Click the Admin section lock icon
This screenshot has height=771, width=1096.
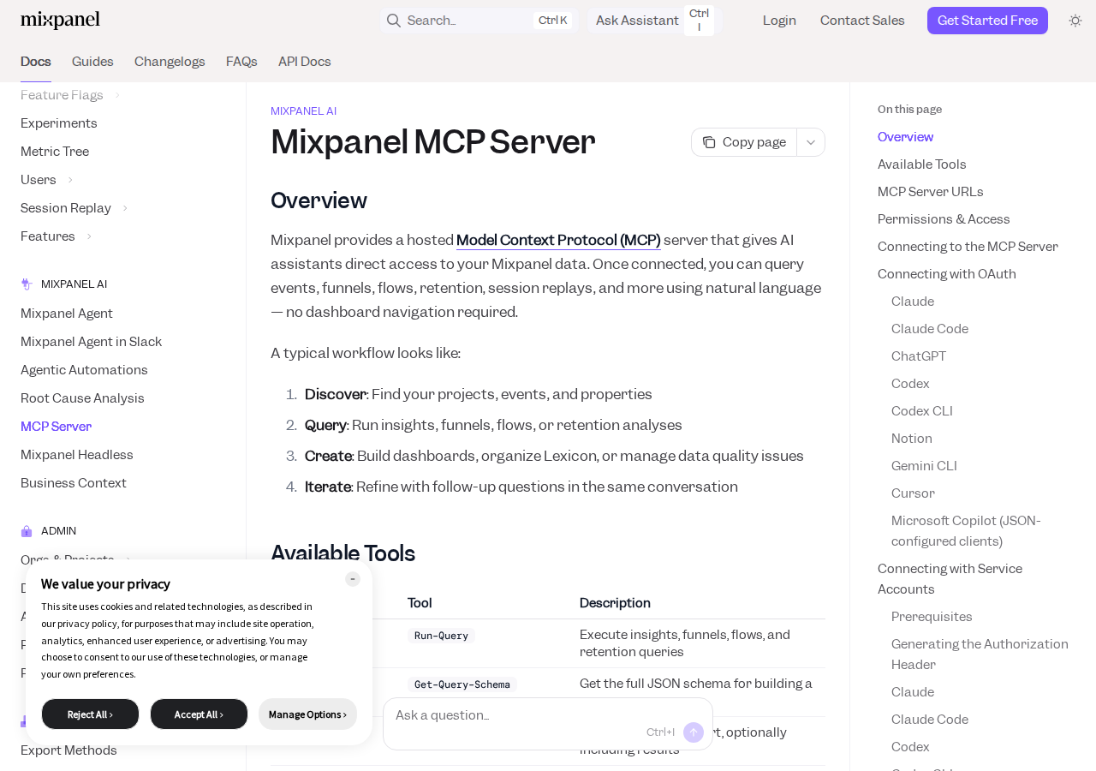pos(27,531)
